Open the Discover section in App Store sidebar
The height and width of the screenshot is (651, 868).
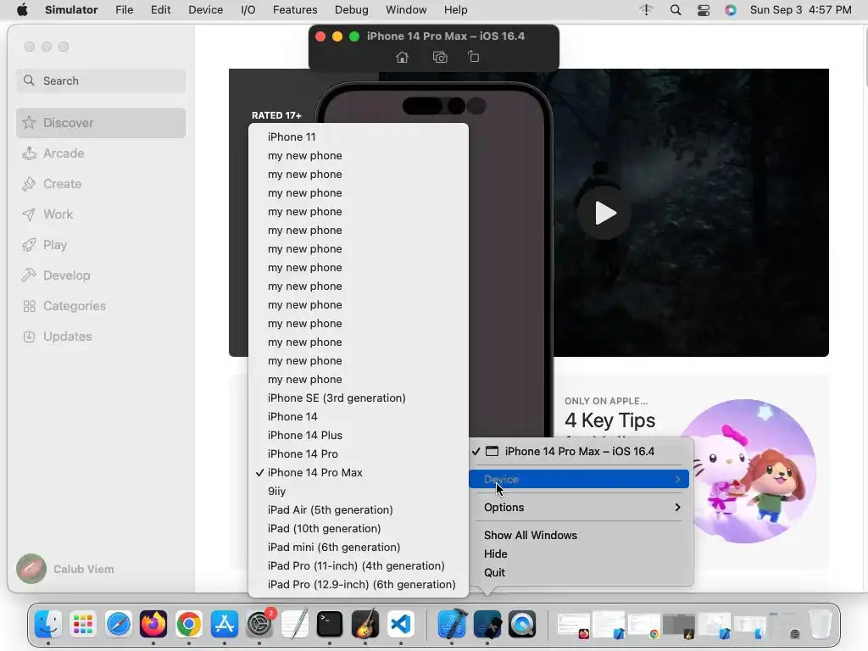pos(101,123)
